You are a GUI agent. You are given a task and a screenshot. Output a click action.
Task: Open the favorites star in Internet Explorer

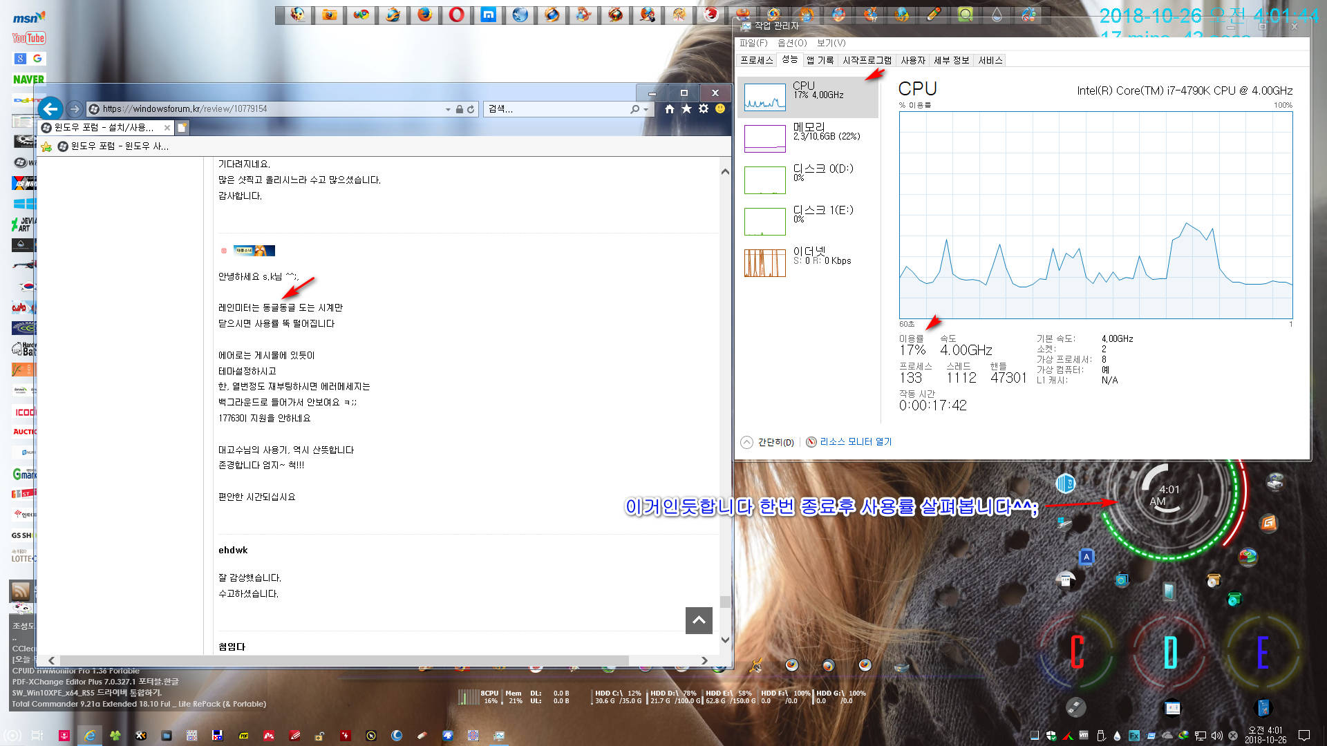[x=686, y=109]
